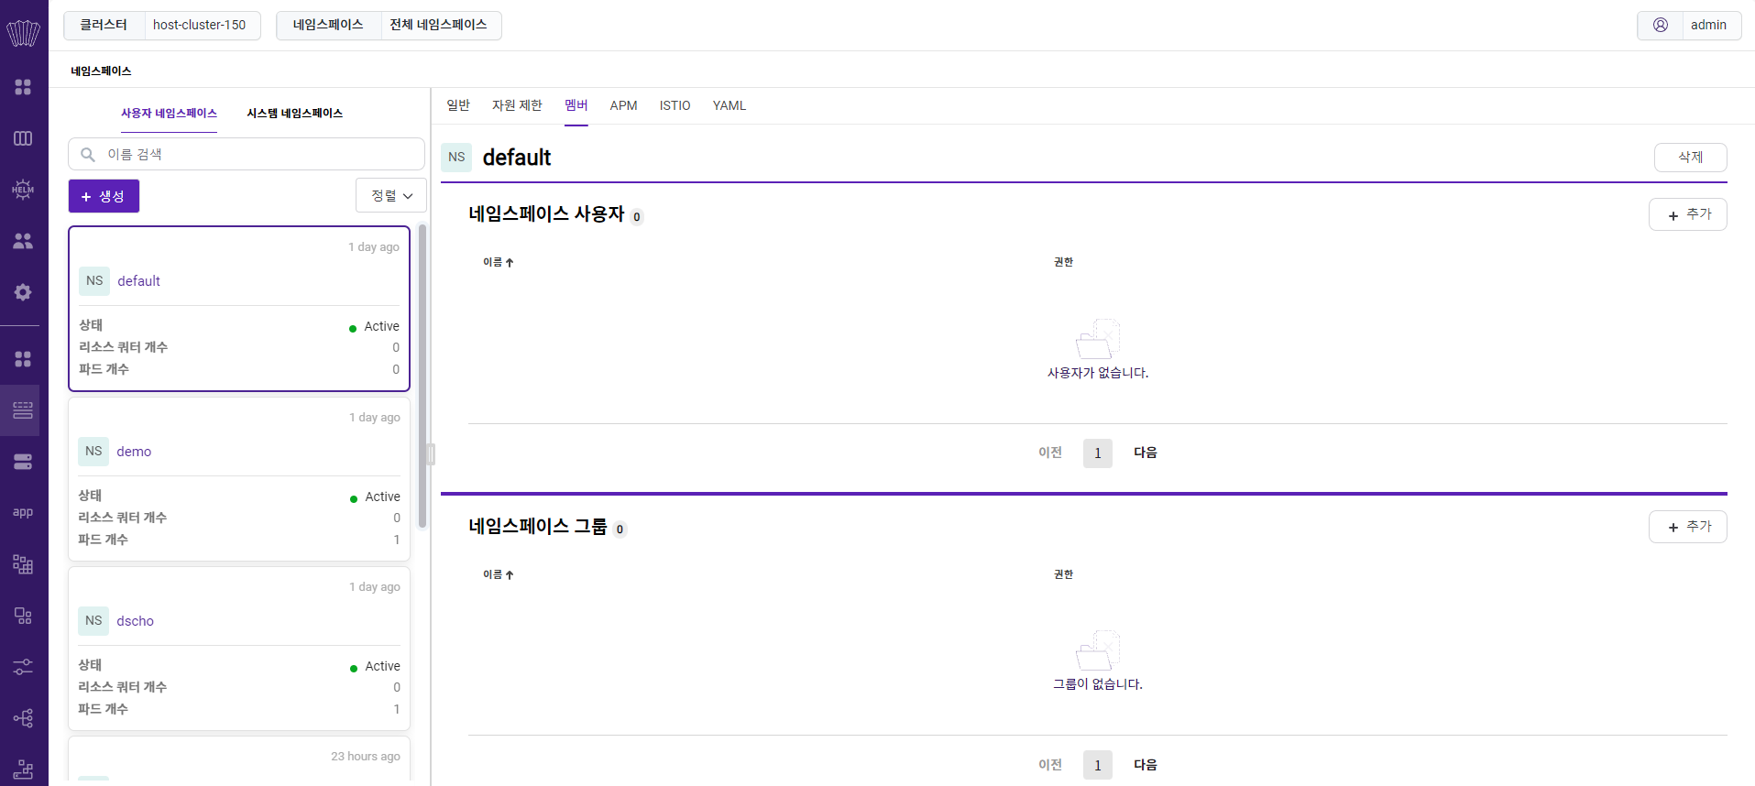Open the app icon in sidebar
This screenshot has width=1755, height=786.
(x=23, y=512)
